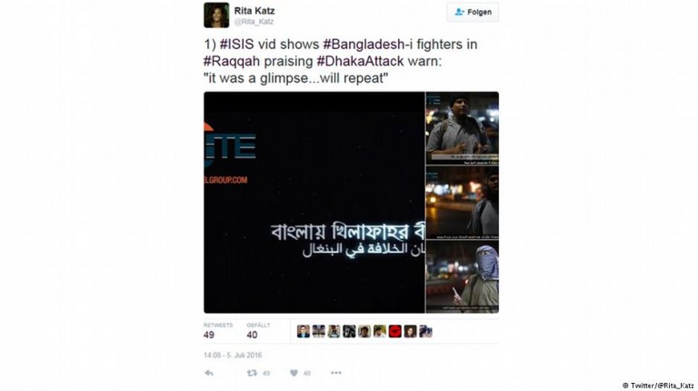Image resolution: width=698 pixels, height=391 pixels.
Task: Open the #Bangladesh hashtag link
Action: [x=364, y=44]
